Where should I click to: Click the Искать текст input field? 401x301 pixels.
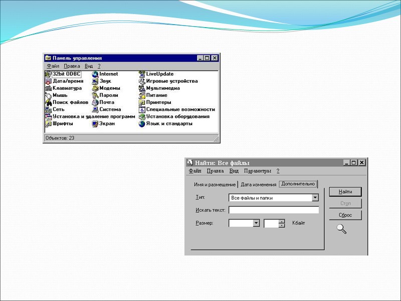click(274, 210)
